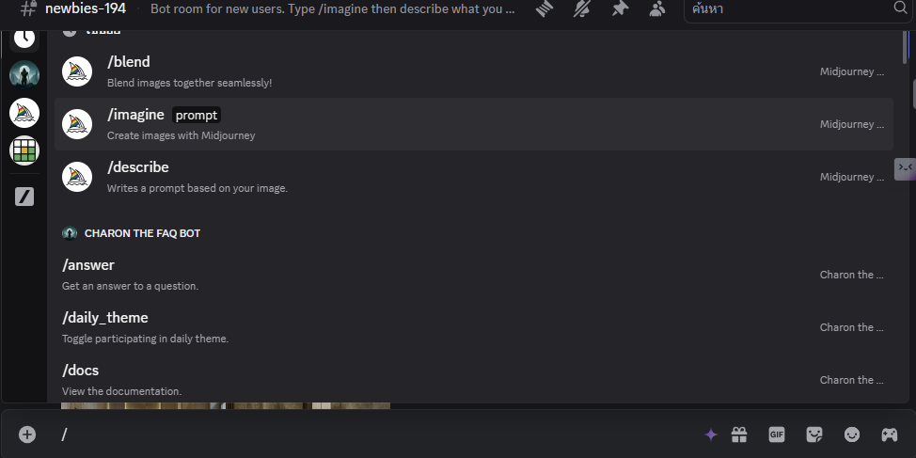Screen dimensions: 916x458
Task: Jump to Midjourney sailboat icon in sidebar
Action: tap(24, 113)
